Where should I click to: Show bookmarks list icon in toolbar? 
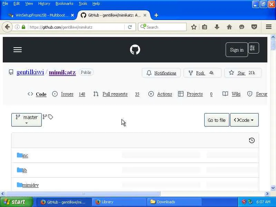pos(205,27)
